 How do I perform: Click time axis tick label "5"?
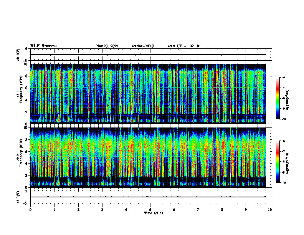[x=150, y=210]
